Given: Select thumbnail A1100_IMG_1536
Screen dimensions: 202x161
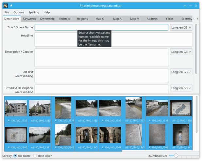Looking at the screenshot, I should pyautogui.click(x=110, y=110).
